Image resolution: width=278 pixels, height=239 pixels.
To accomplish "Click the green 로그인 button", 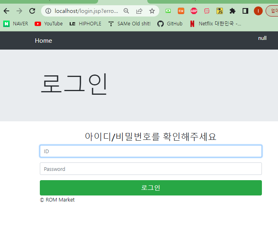I will pos(151,188).
